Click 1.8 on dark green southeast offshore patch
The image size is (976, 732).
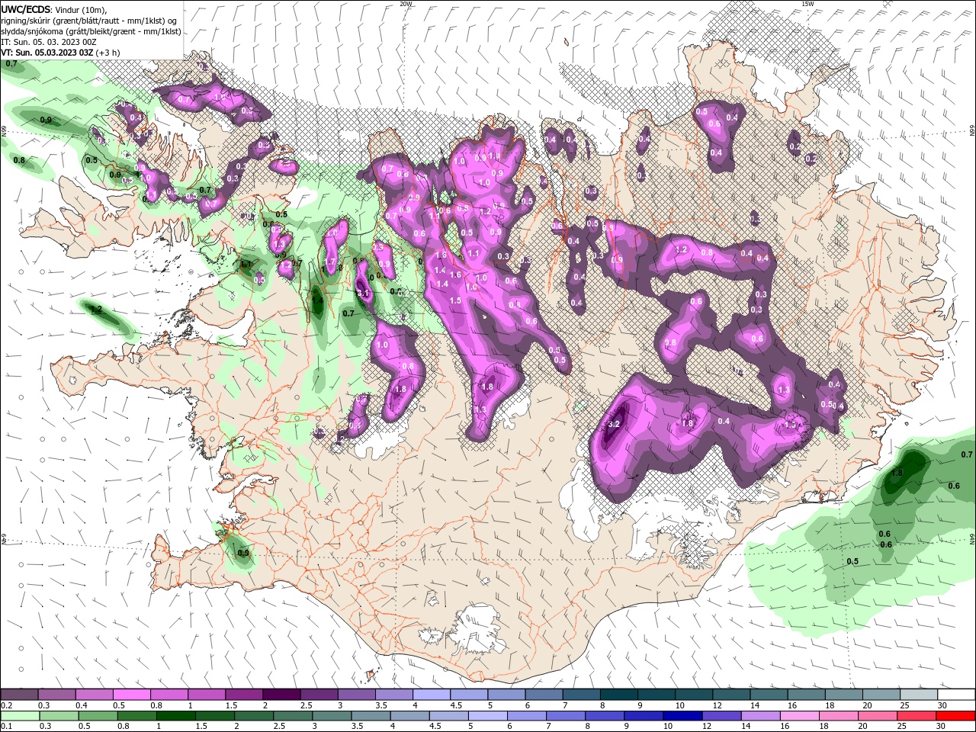coord(897,473)
